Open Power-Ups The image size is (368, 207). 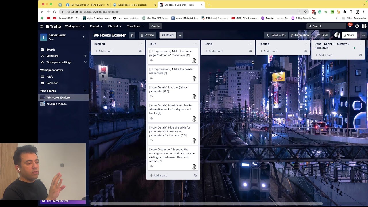click(276, 35)
